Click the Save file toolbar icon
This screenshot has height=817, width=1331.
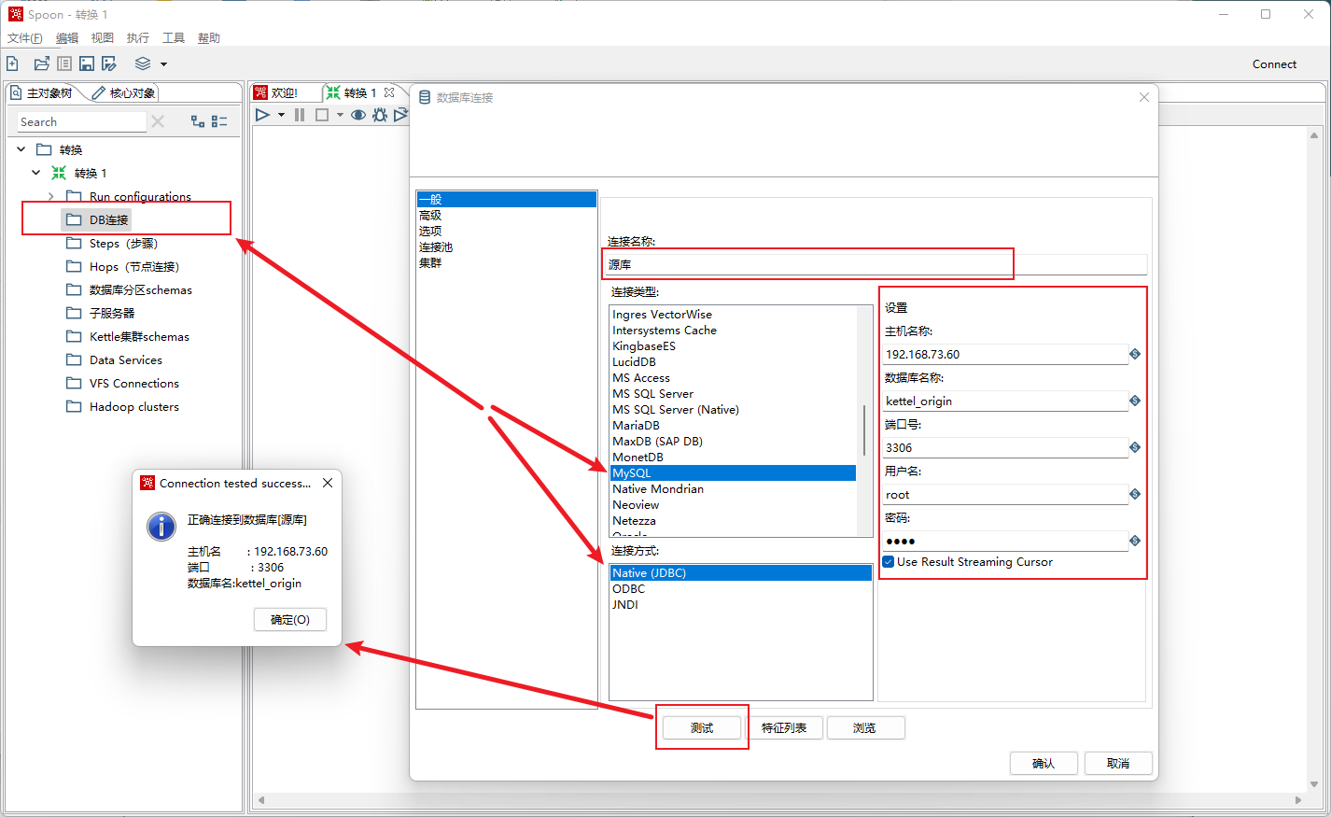click(x=87, y=63)
